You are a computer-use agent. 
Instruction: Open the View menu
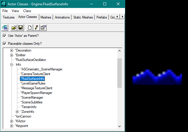pyautogui.click(x=15, y=11)
